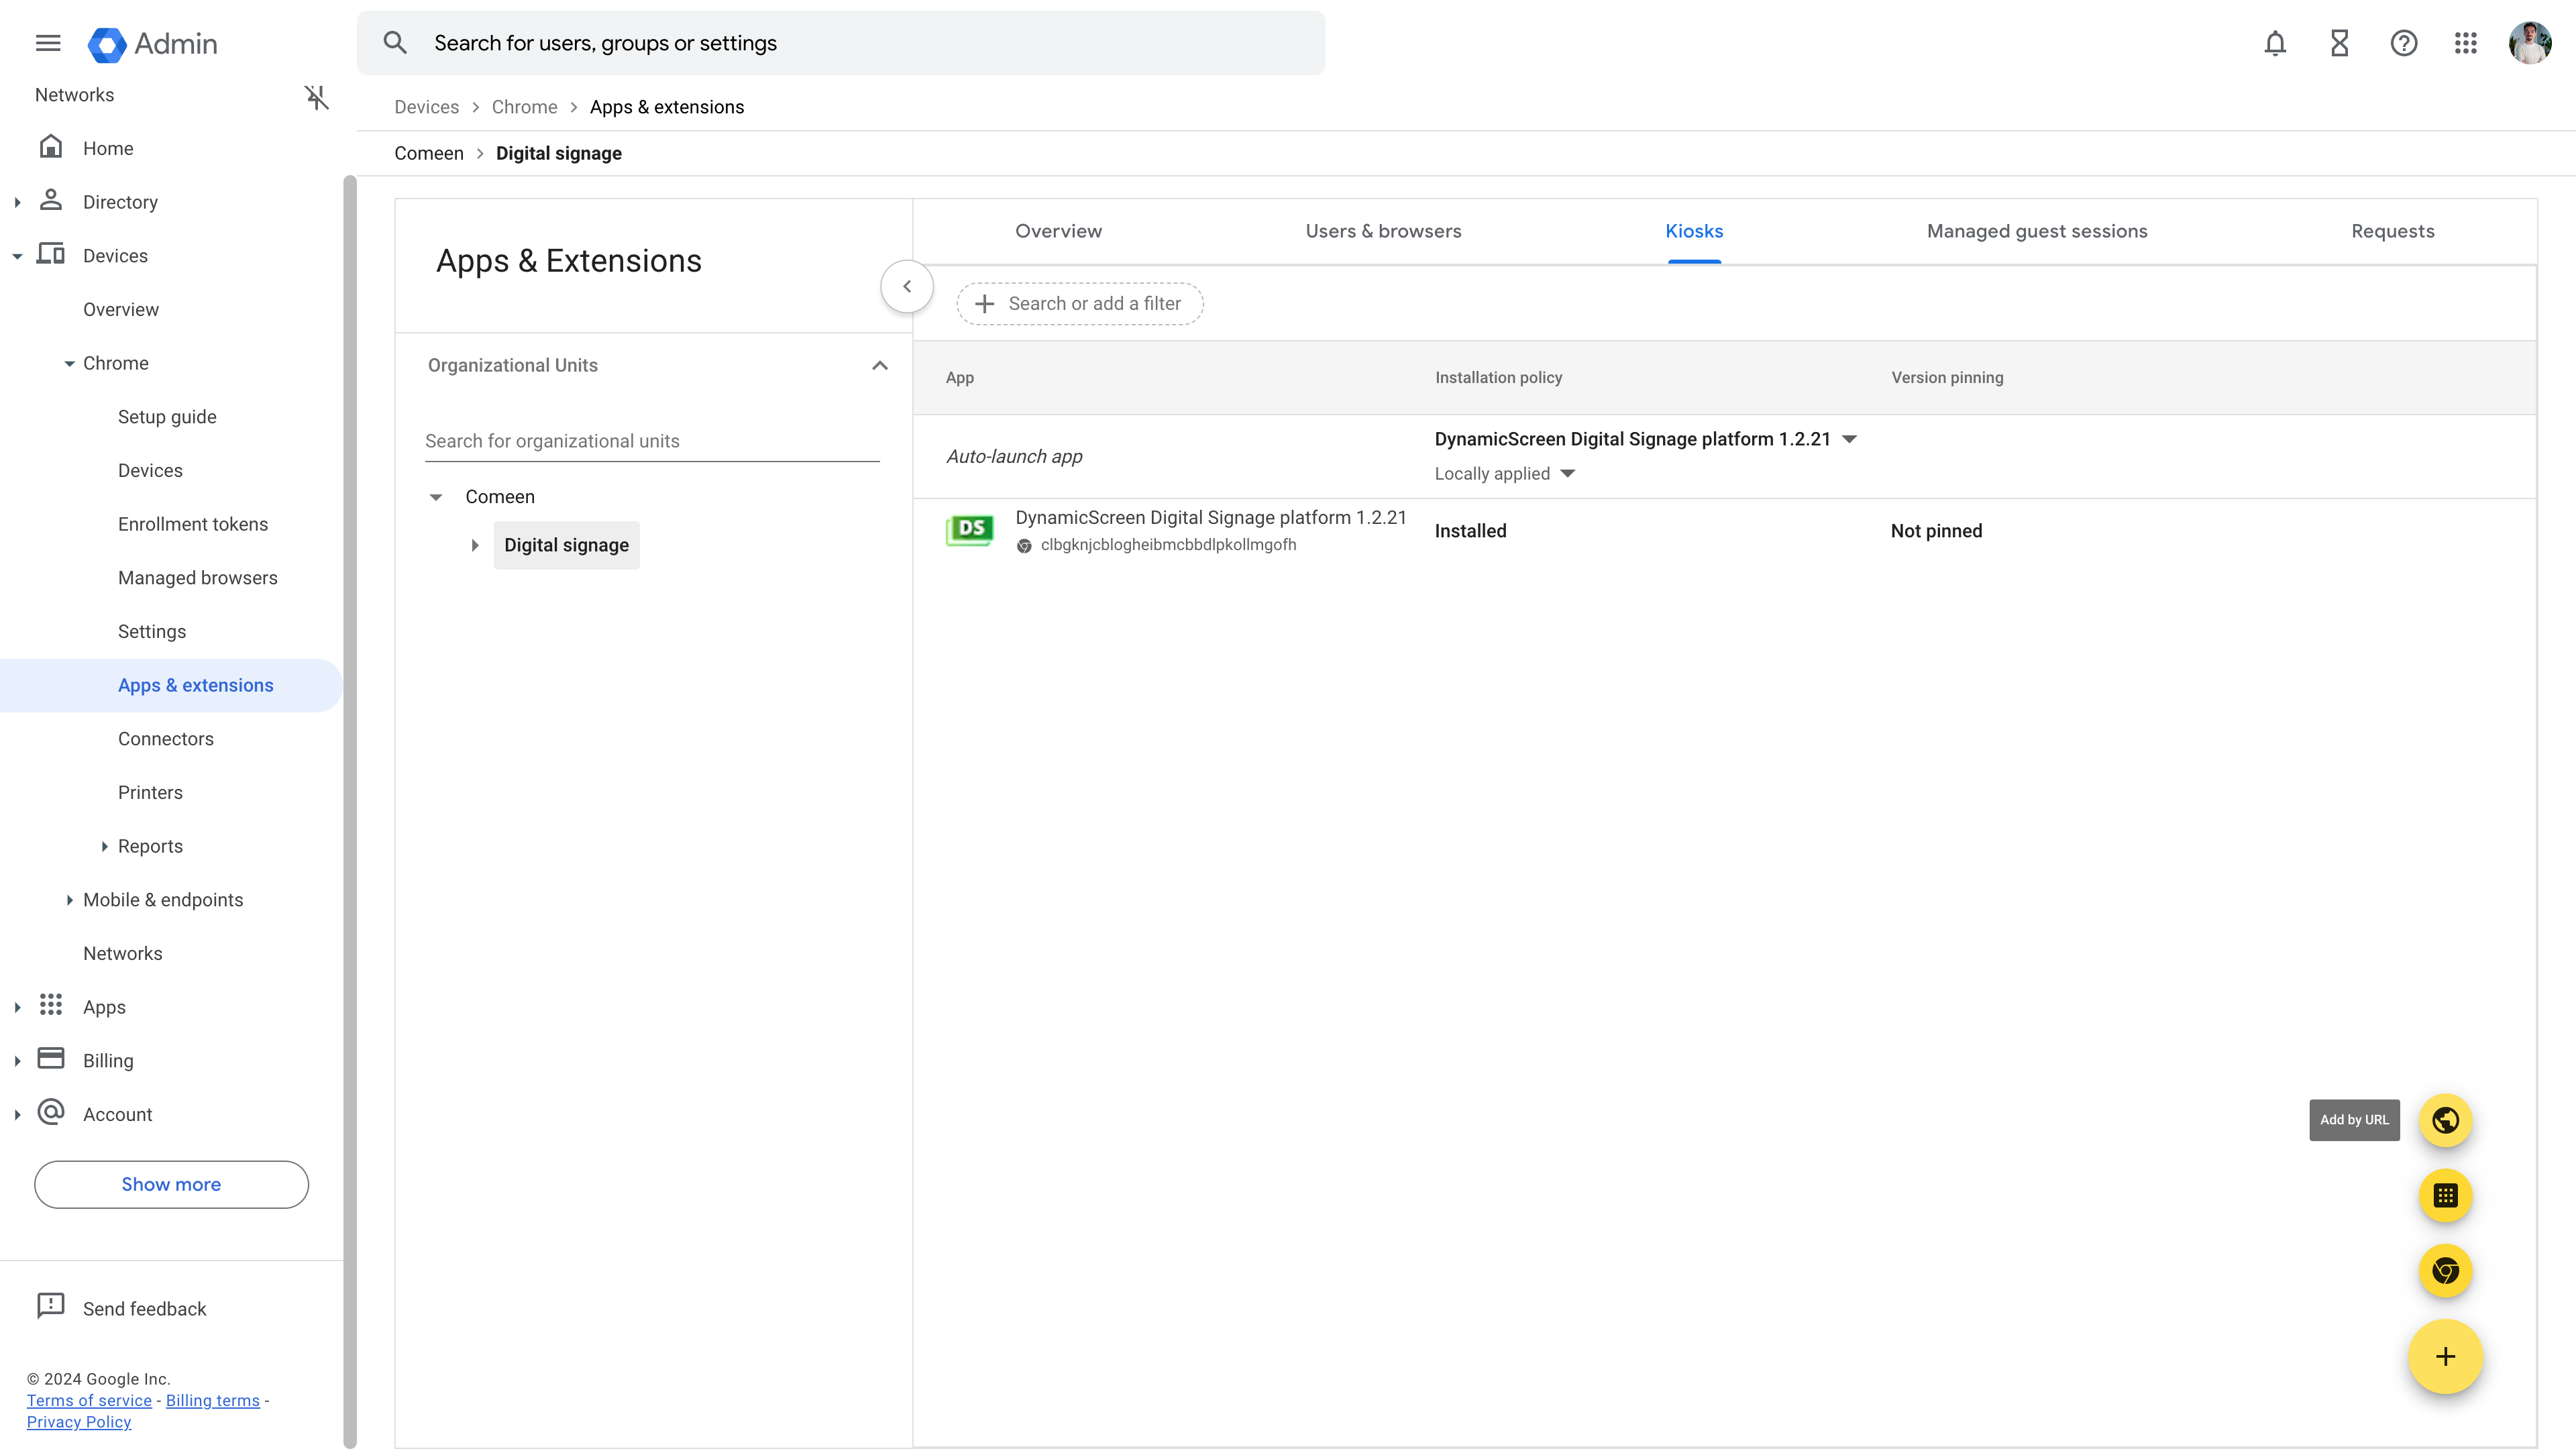The image size is (2576, 1449).
Task: Add from Chrome Web Store button
Action: click(x=2445, y=1271)
